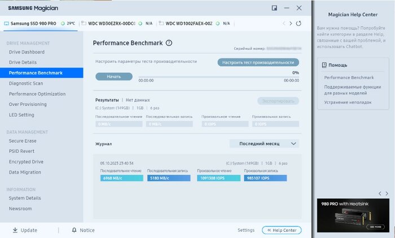
Task: Go to next Help Center banner
Action: pyautogui.click(x=387, y=193)
